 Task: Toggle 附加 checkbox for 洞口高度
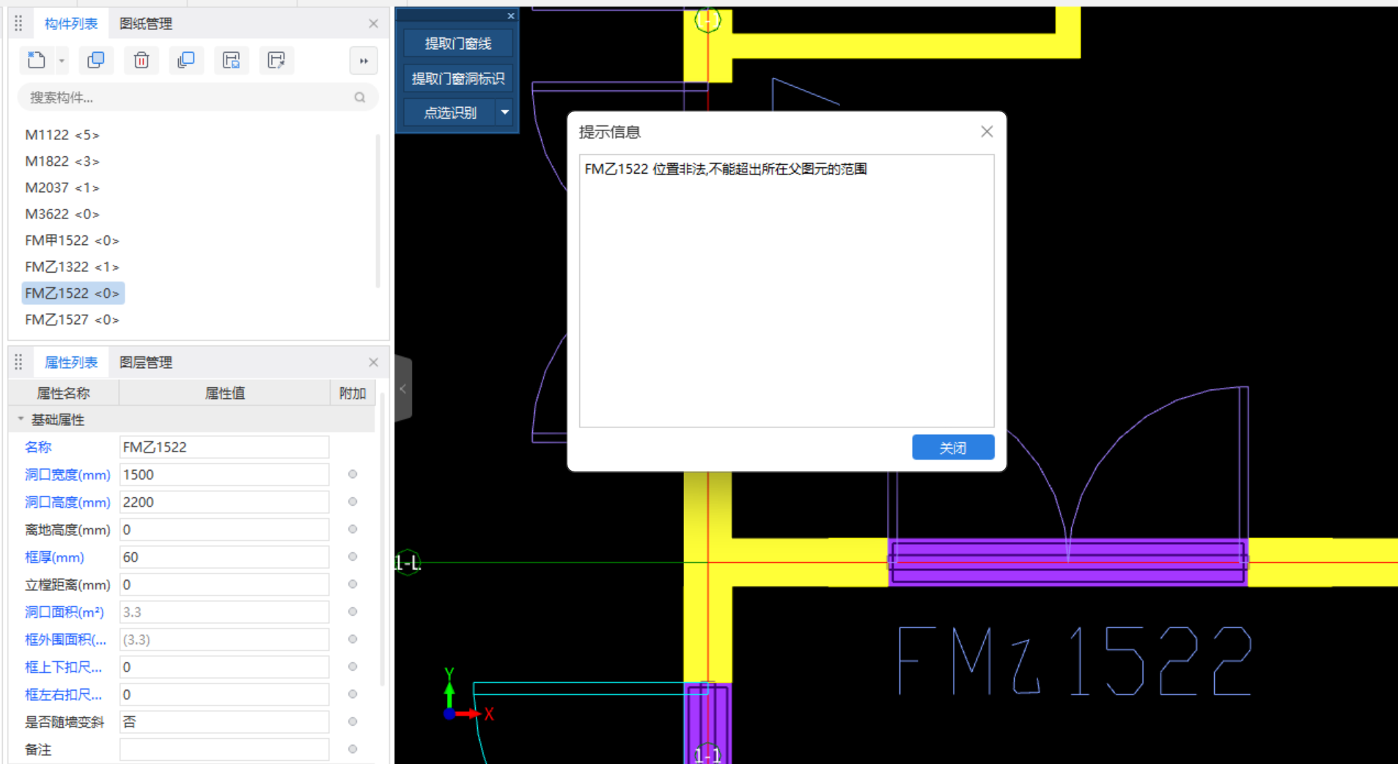353,502
